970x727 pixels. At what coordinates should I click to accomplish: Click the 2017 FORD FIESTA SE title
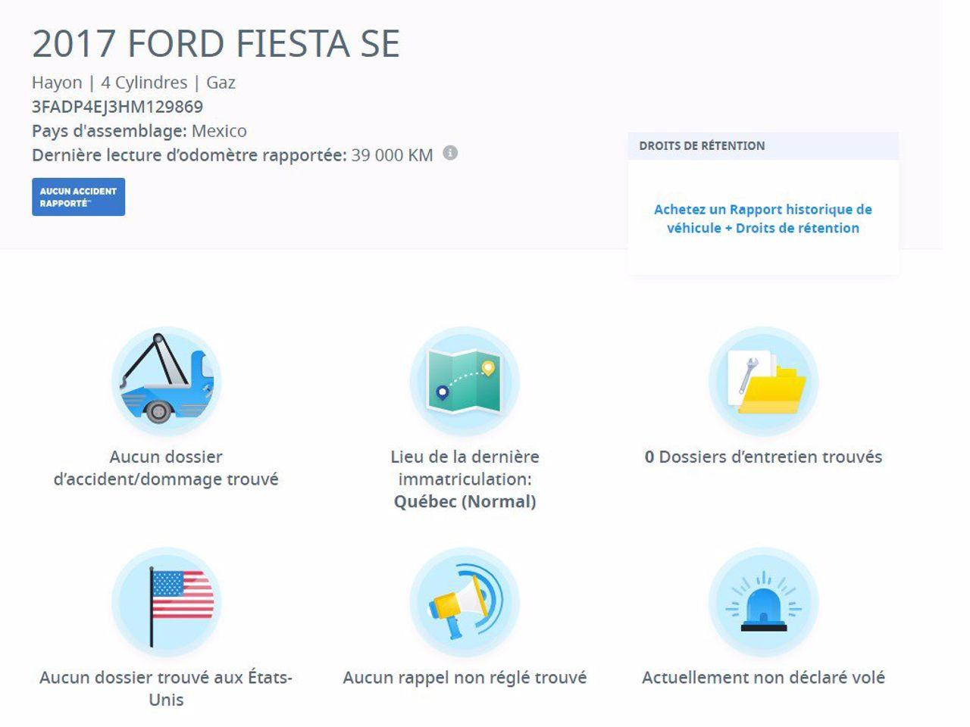216,43
